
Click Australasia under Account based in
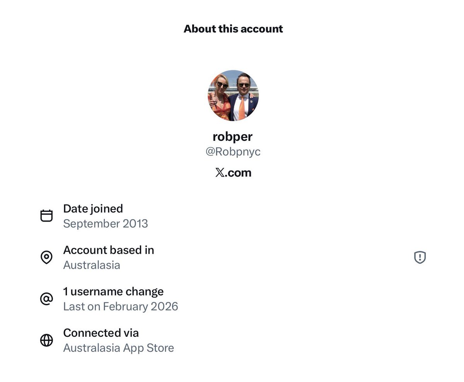92,265
